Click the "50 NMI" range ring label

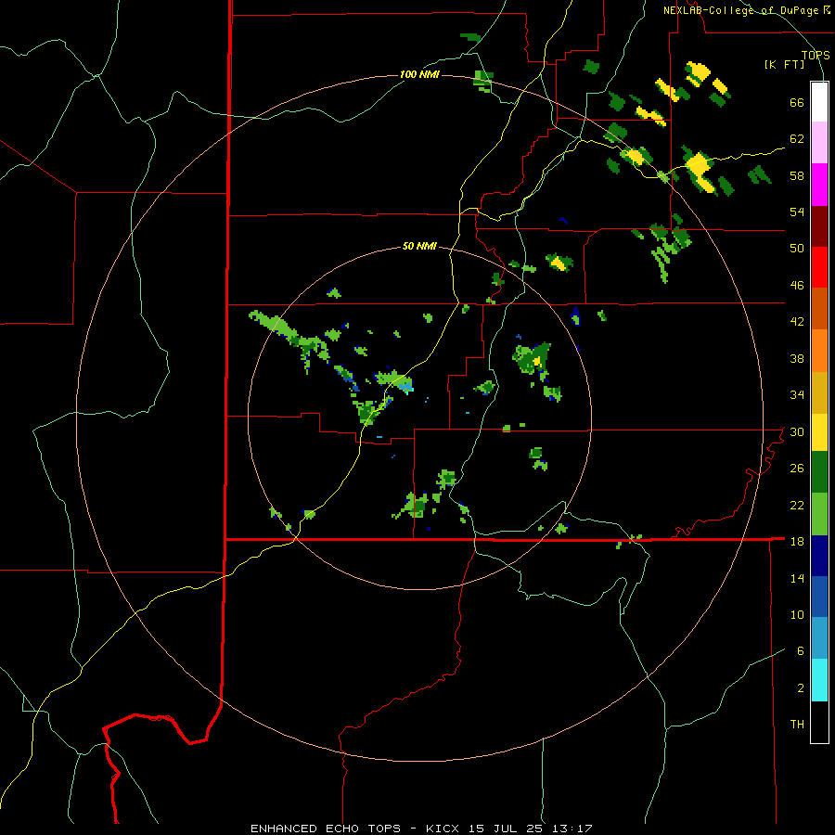[419, 246]
